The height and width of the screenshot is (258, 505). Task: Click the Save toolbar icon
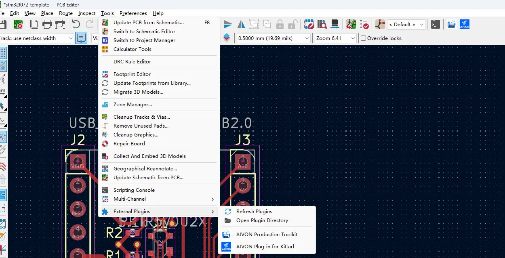tap(2, 24)
